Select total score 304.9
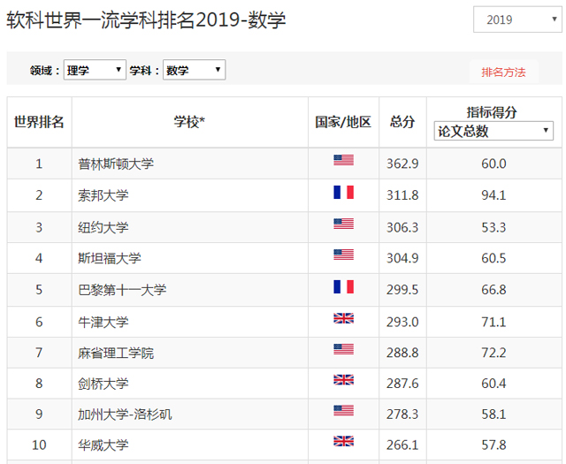The height and width of the screenshot is (464, 566). click(x=402, y=258)
